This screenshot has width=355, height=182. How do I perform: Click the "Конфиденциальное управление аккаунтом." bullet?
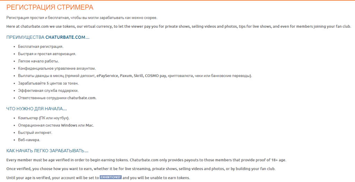click(x=57, y=68)
